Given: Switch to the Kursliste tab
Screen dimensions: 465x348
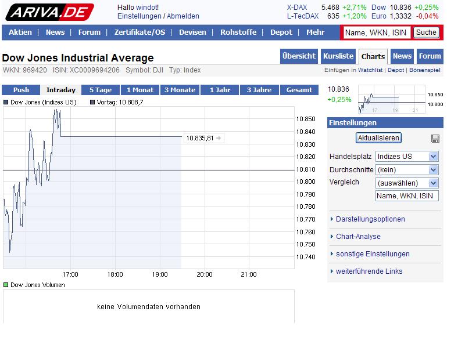Looking at the screenshot, I should click(x=338, y=56).
